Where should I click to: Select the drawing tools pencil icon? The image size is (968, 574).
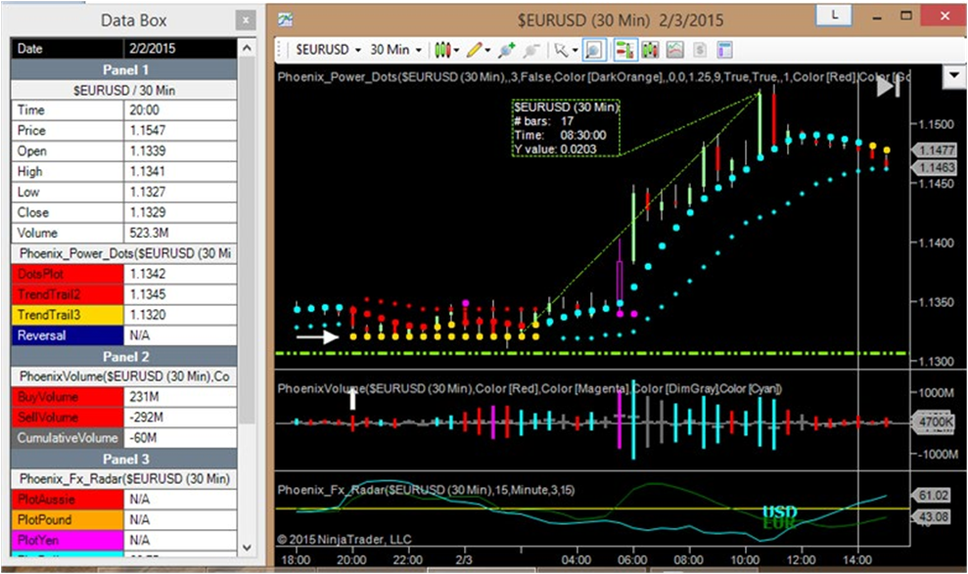coord(474,50)
